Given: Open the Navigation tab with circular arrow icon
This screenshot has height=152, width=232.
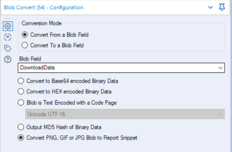Looking at the screenshot, I should 8,37.
